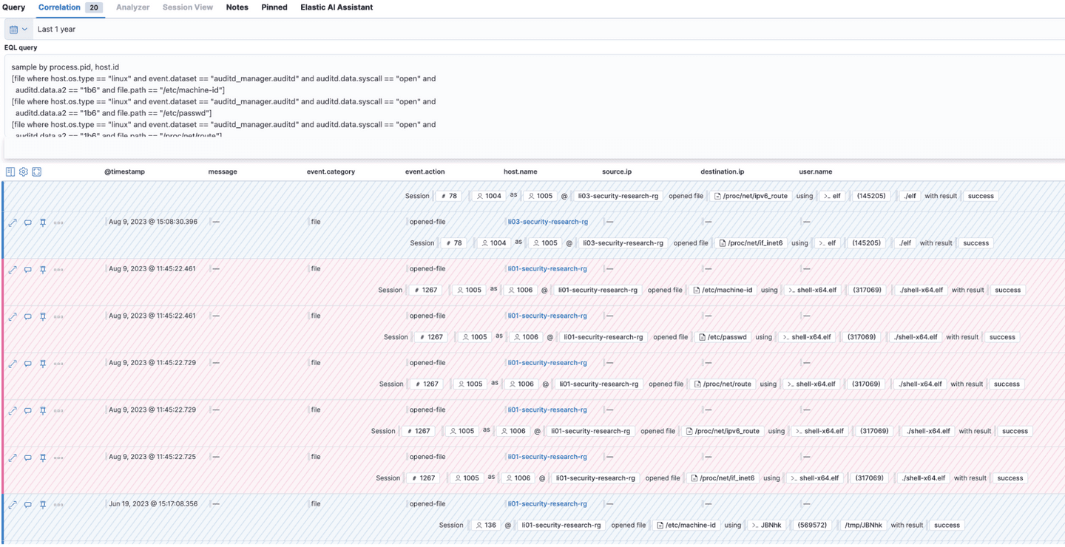1065x547 pixels.
Task: Open the date picker calendar icon
Action: coord(12,29)
